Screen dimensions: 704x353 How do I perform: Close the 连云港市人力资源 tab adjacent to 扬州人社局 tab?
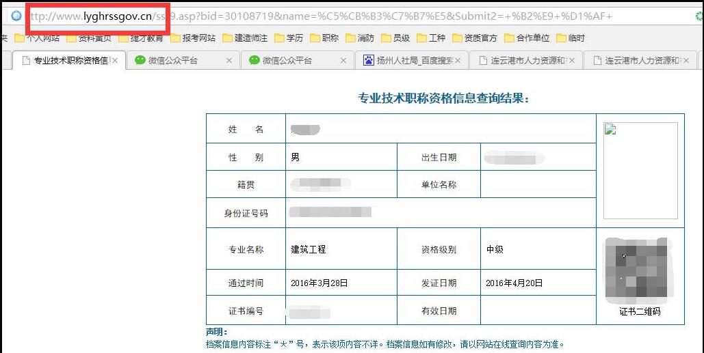(571, 61)
